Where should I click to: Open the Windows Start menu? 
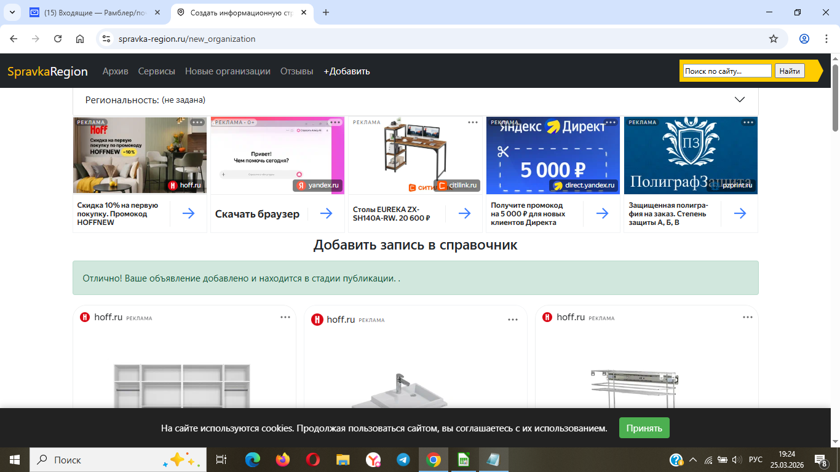coord(15,460)
